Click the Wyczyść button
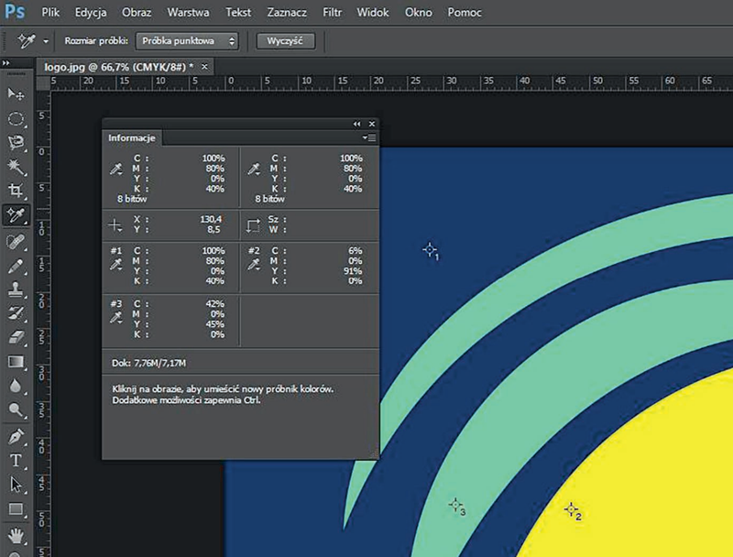This screenshot has width=733, height=557. tap(285, 41)
